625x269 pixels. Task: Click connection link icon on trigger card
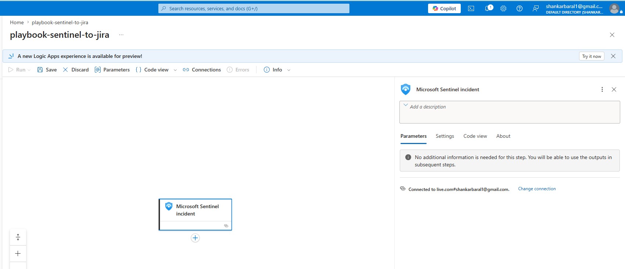point(226,226)
